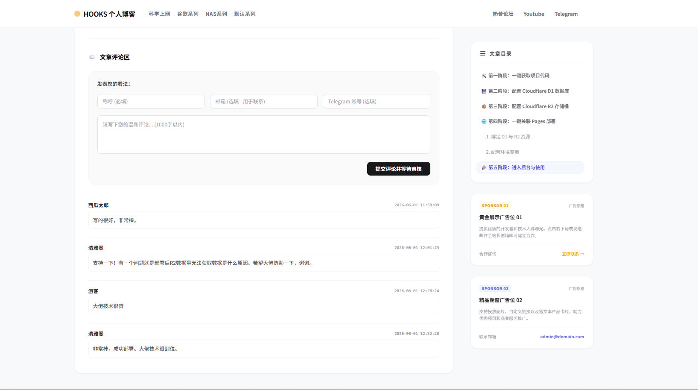Open the 科学上网 menu
The width and height of the screenshot is (698, 390).
[159, 14]
